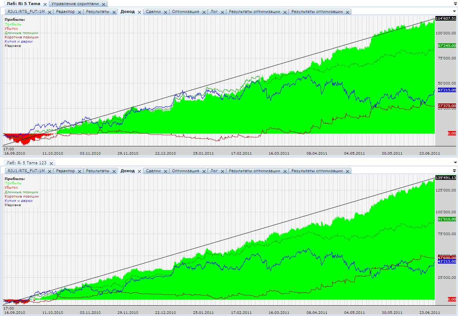Close RIU1:RTS_FUT:1M tab in top panel
The image size is (458, 316).
tap(49, 12)
